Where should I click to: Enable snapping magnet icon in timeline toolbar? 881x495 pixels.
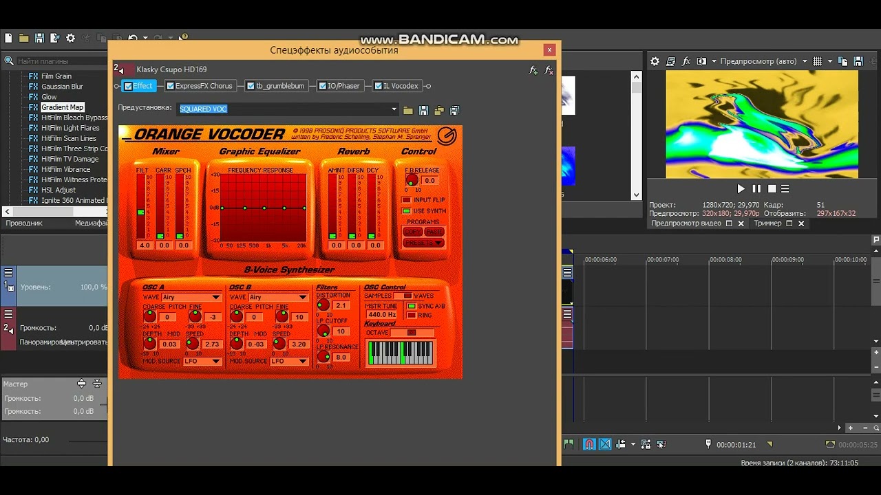coord(589,444)
